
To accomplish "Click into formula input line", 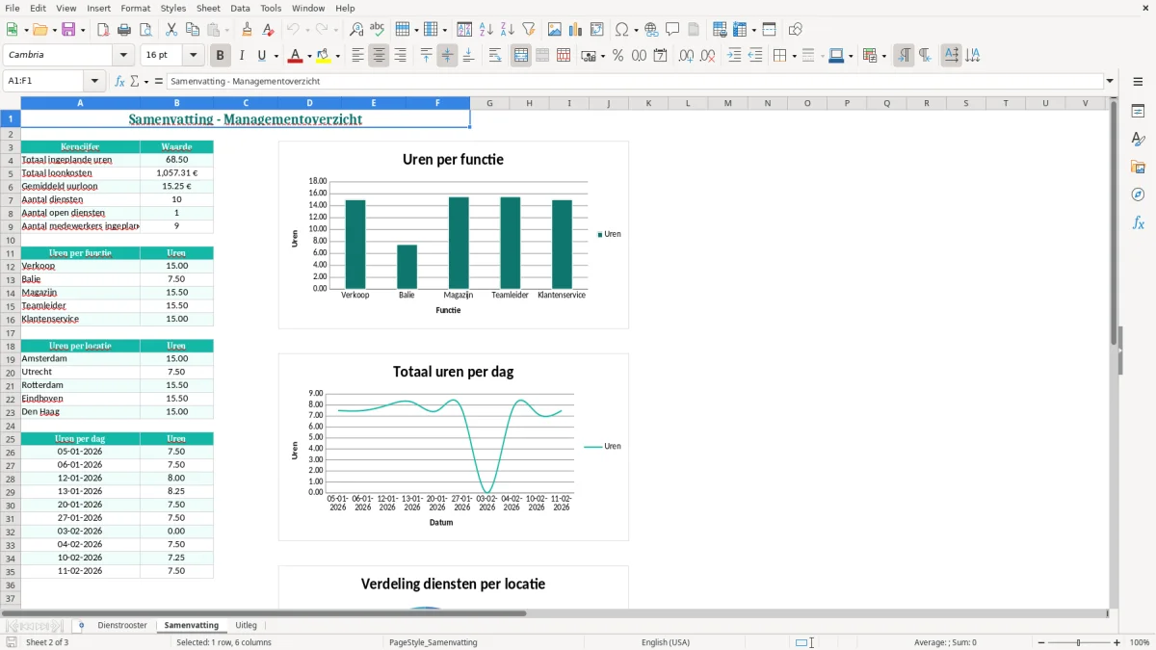I will 636,82.
